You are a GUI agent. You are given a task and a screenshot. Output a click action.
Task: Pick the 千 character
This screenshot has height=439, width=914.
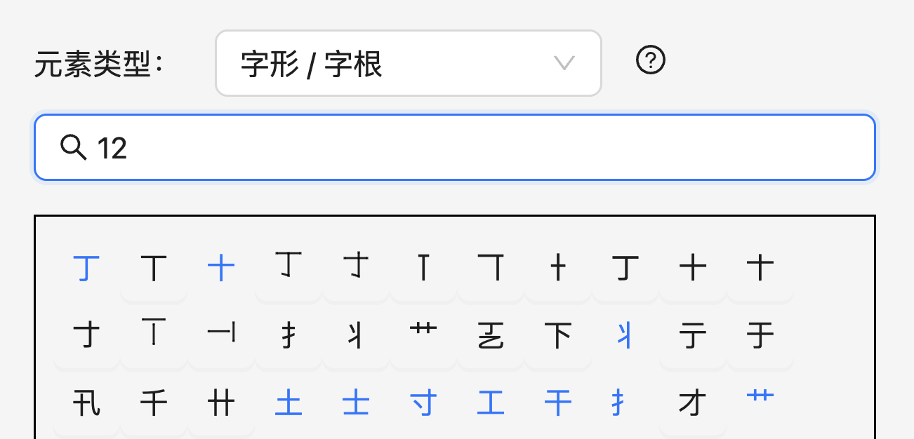pos(154,403)
